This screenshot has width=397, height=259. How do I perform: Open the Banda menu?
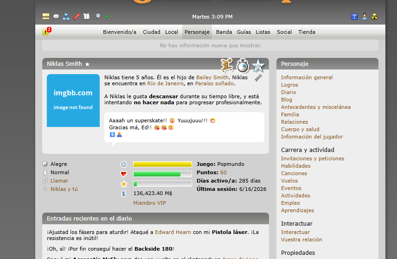coord(224,32)
